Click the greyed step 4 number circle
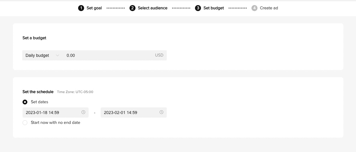The image size is (356, 152). (254, 8)
